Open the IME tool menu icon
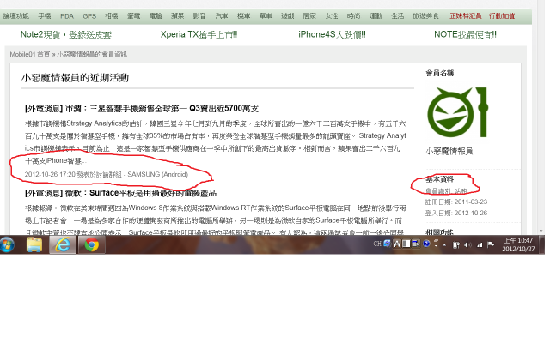Screen dimensions: 550x343 point(416,244)
